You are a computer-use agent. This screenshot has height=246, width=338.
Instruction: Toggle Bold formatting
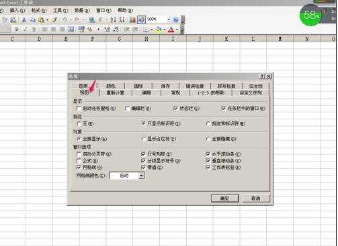17,29
